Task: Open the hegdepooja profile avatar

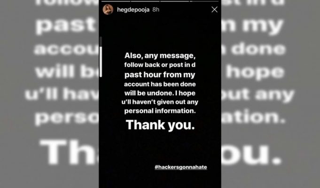Action: click(108, 9)
